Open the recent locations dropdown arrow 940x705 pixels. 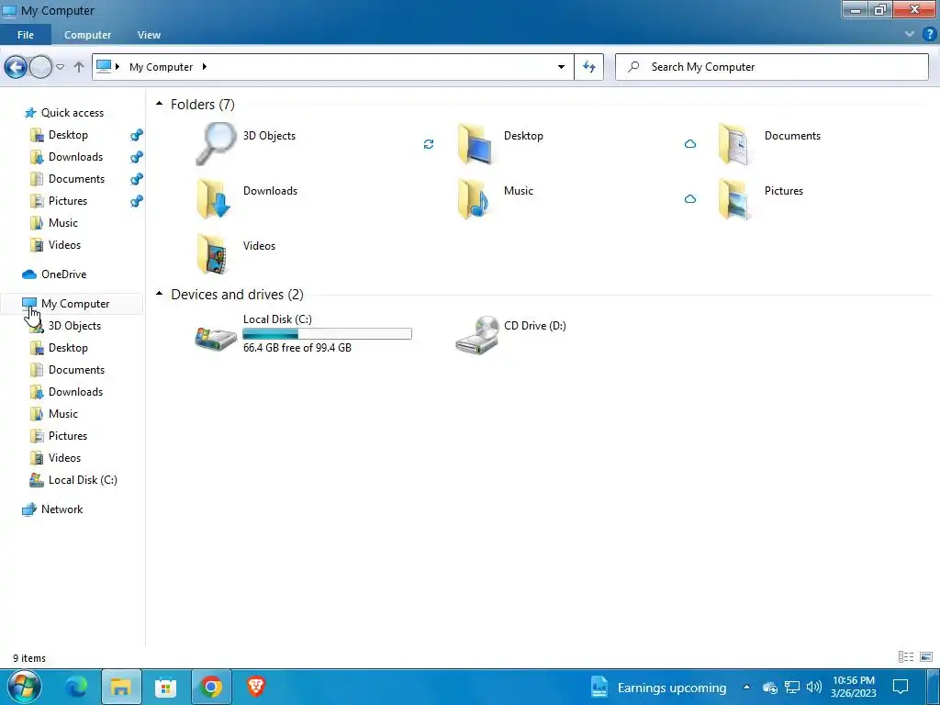tap(60, 66)
